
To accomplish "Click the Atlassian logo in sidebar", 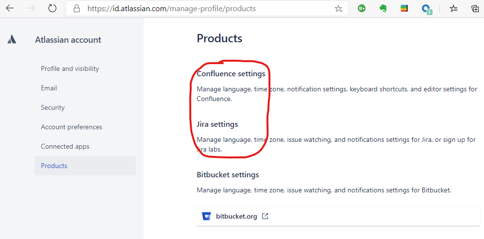I will tap(12, 39).
